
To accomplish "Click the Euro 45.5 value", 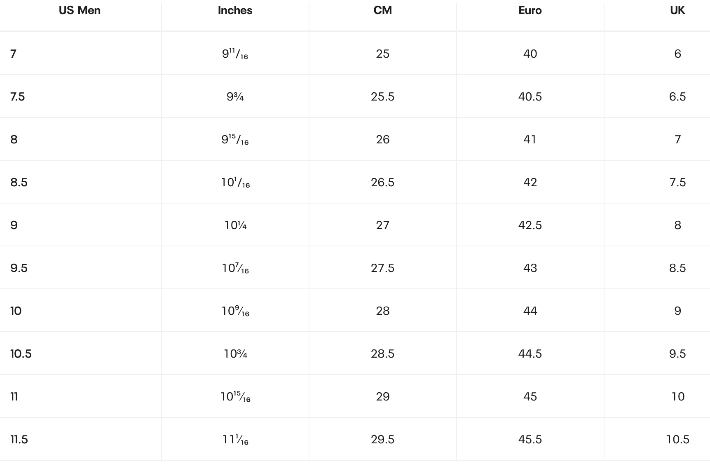I will (x=530, y=439).
